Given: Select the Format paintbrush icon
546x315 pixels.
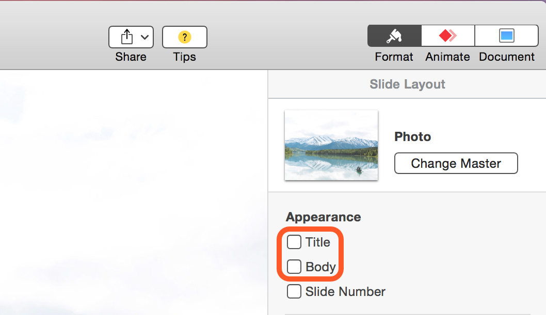Looking at the screenshot, I should pyautogui.click(x=394, y=36).
